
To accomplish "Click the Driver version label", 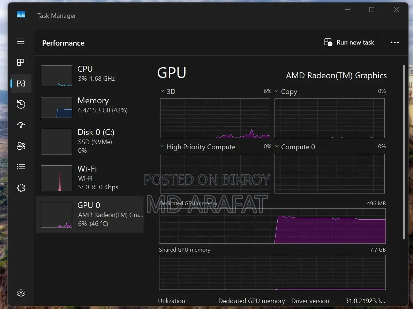I will (311, 301).
